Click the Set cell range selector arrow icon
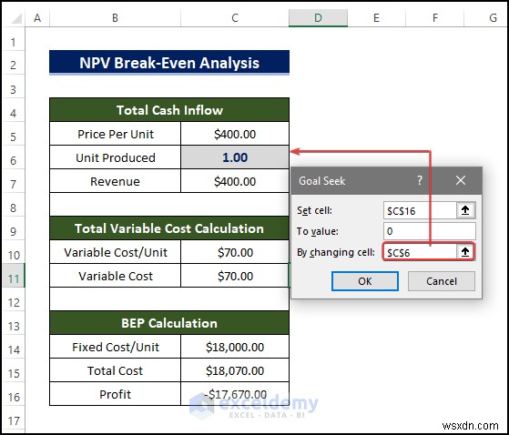509x435 pixels. coord(465,210)
